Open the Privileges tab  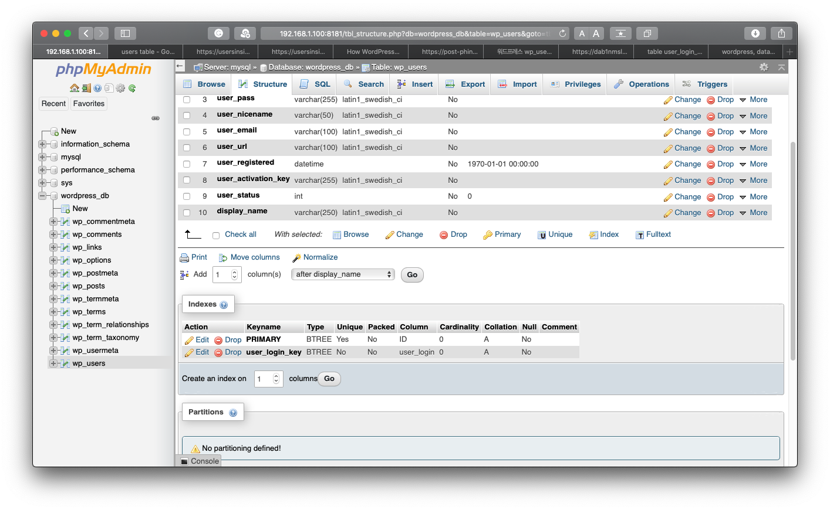click(x=576, y=84)
